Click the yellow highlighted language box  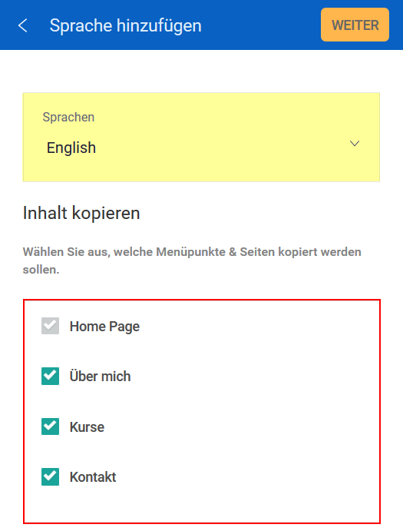(x=201, y=137)
